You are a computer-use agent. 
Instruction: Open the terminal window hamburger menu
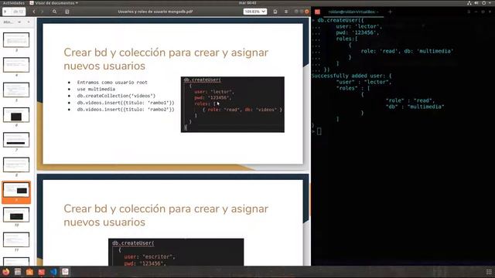click(x=469, y=12)
